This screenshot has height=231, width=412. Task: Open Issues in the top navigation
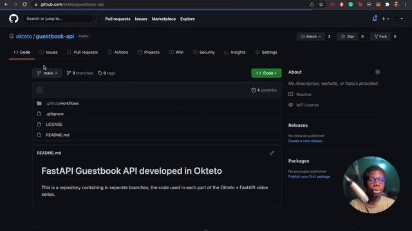pyautogui.click(x=141, y=19)
